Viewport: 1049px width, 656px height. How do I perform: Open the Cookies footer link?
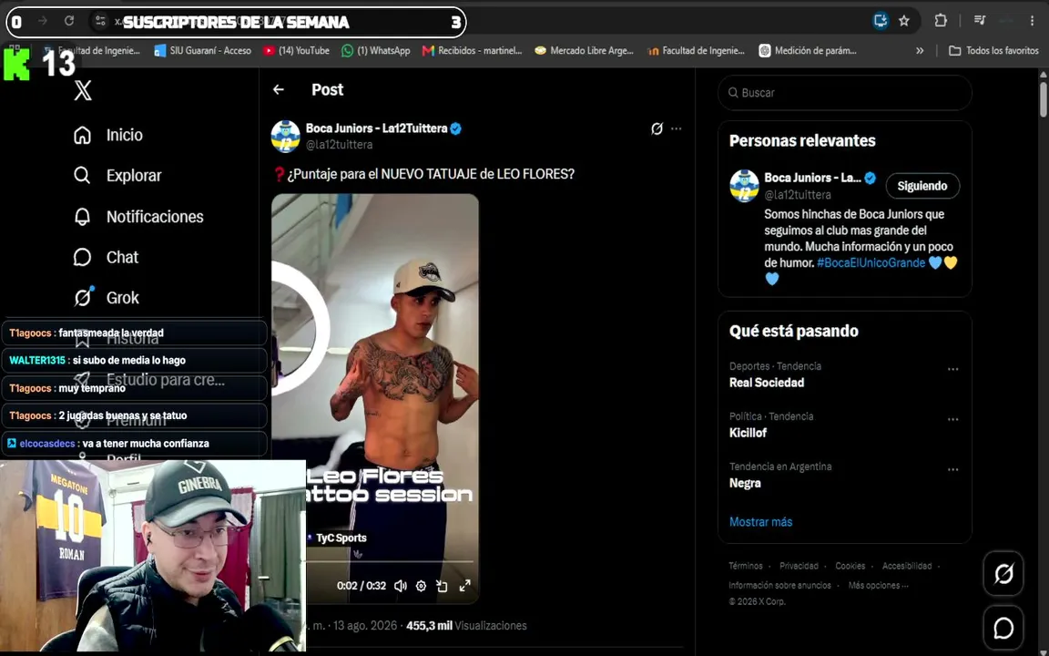pyautogui.click(x=850, y=566)
